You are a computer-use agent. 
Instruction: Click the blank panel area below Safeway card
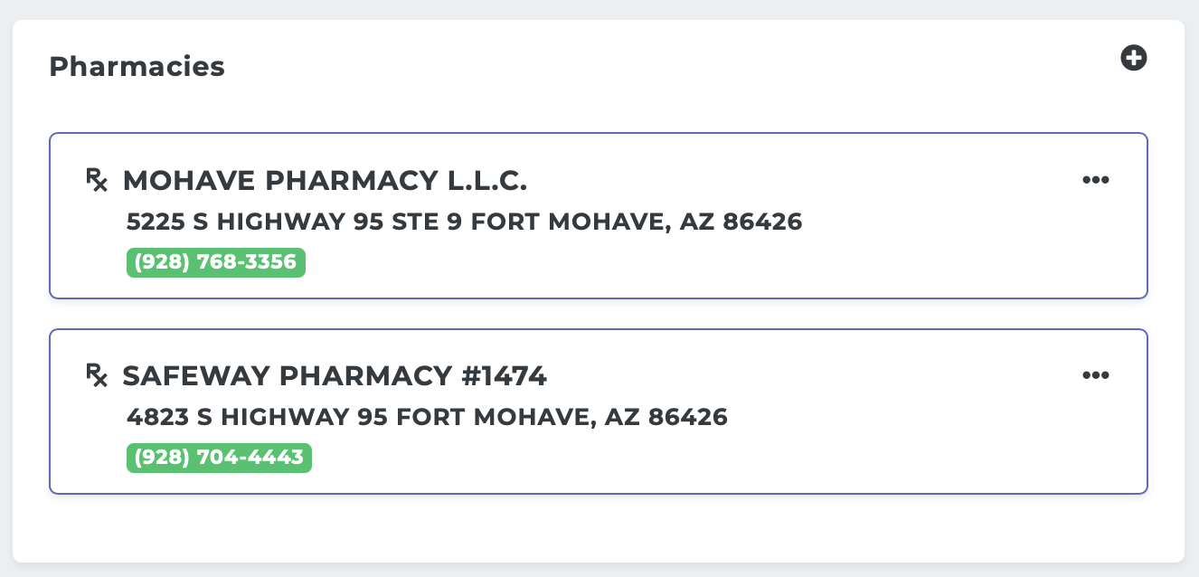click(x=597, y=527)
